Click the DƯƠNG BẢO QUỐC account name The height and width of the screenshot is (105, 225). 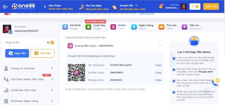(121, 65)
